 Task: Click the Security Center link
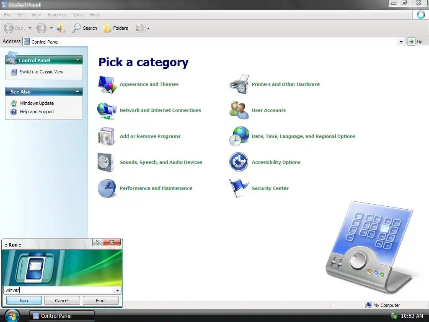270,188
